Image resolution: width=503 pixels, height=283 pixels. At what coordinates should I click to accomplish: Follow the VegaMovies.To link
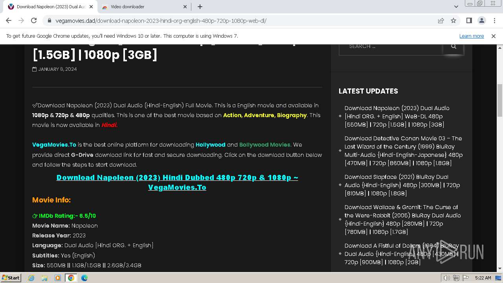(x=54, y=145)
